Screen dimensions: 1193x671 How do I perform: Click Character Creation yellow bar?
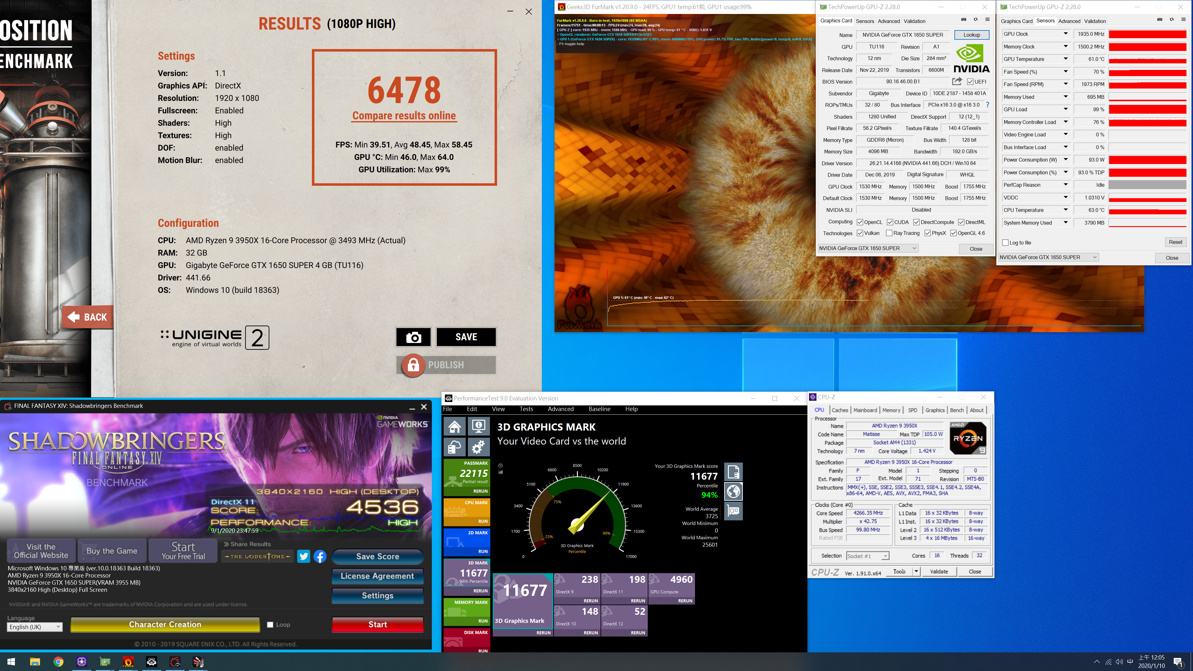pyautogui.click(x=165, y=625)
